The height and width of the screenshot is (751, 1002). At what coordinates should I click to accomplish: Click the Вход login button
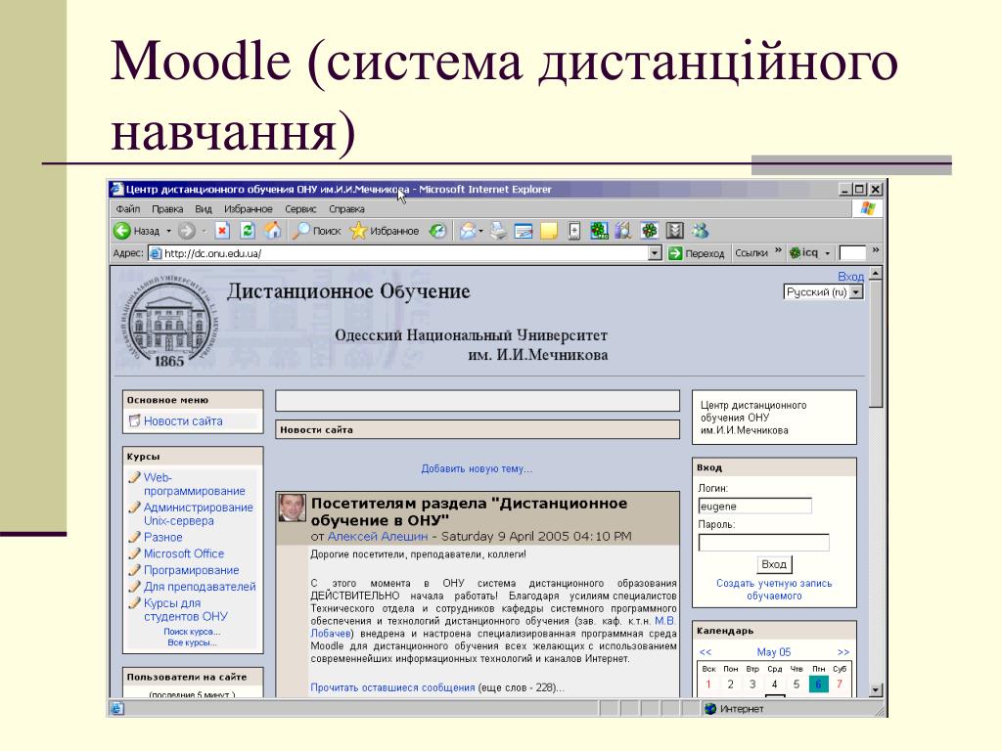coord(774,564)
